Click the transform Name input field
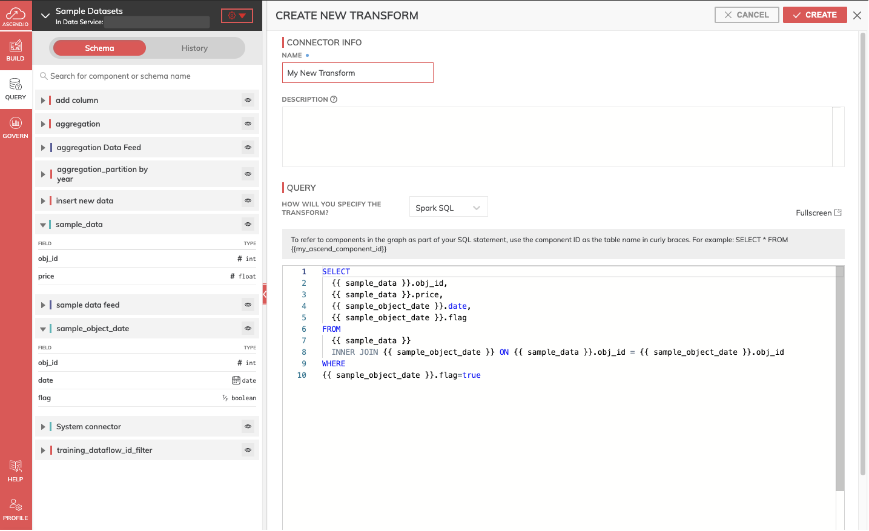 pos(357,73)
